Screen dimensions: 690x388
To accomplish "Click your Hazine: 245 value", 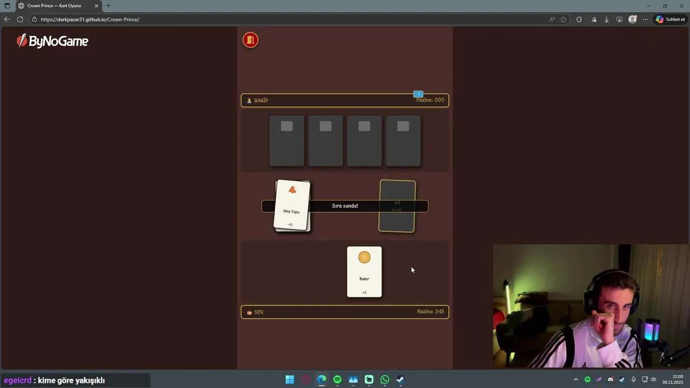I will [x=430, y=311].
